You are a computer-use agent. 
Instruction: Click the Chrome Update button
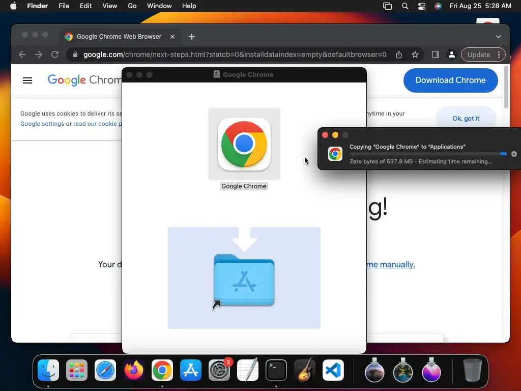[478, 54]
